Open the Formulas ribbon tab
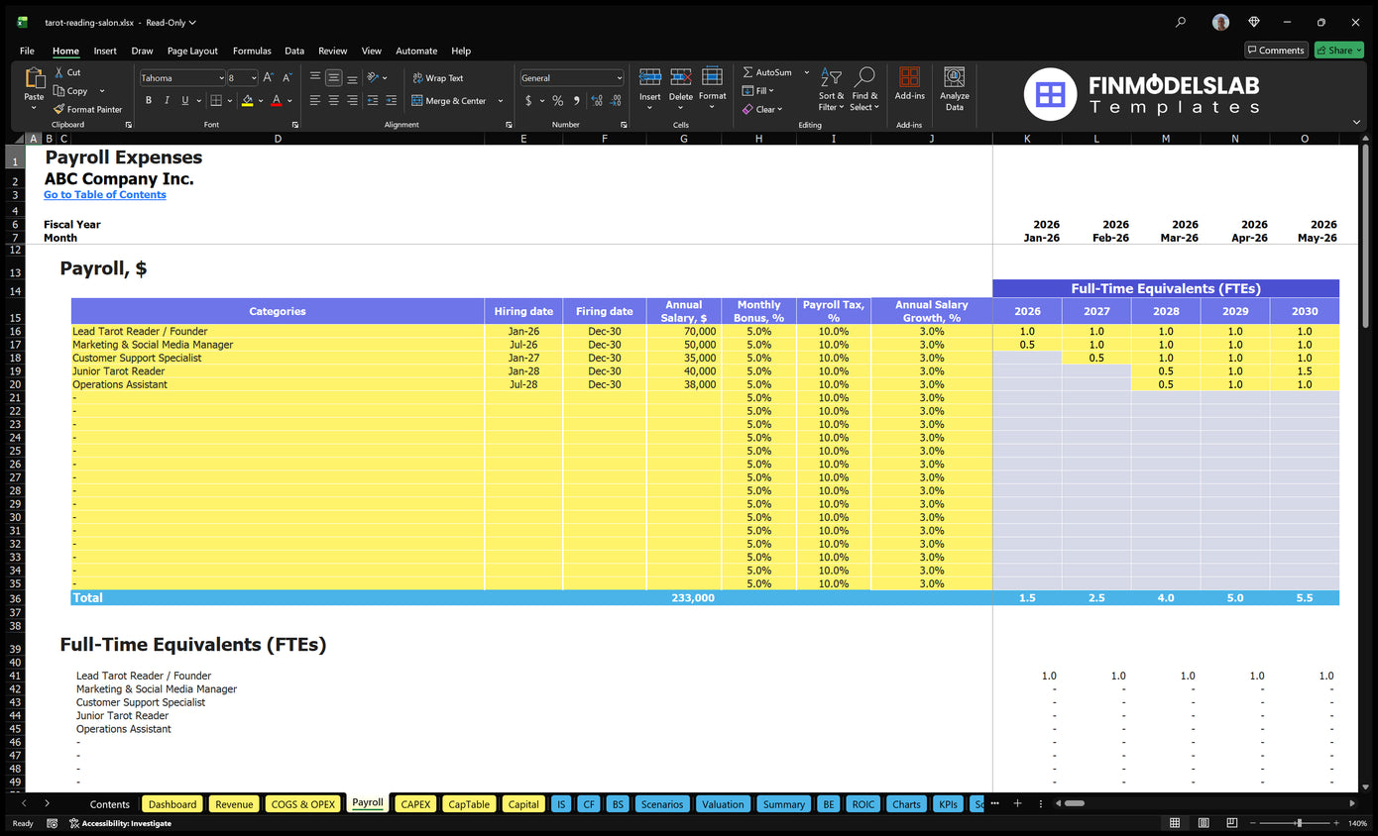1378x836 pixels. tap(252, 51)
